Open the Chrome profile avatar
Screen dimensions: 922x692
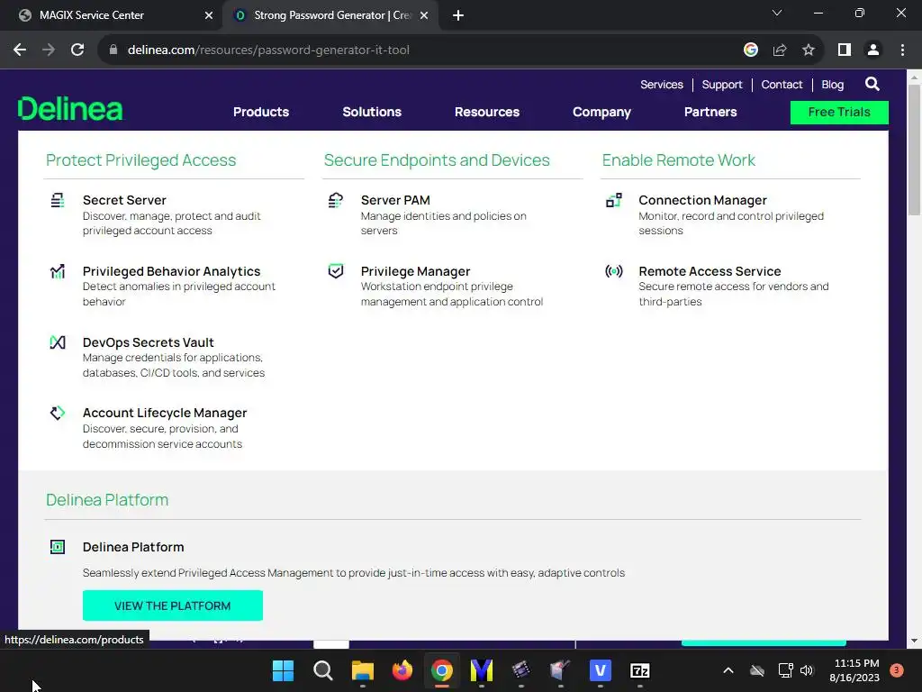(x=873, y=50)
